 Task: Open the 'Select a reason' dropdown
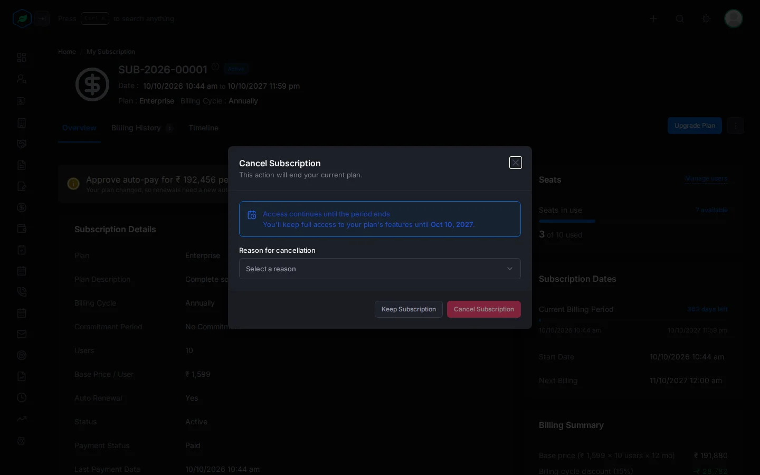[x=380, y=269]
